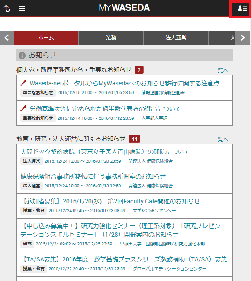Click 法人運営 tag on 事務所移転 notice
This screenshot has height=281, width=251.
(32, 186)
